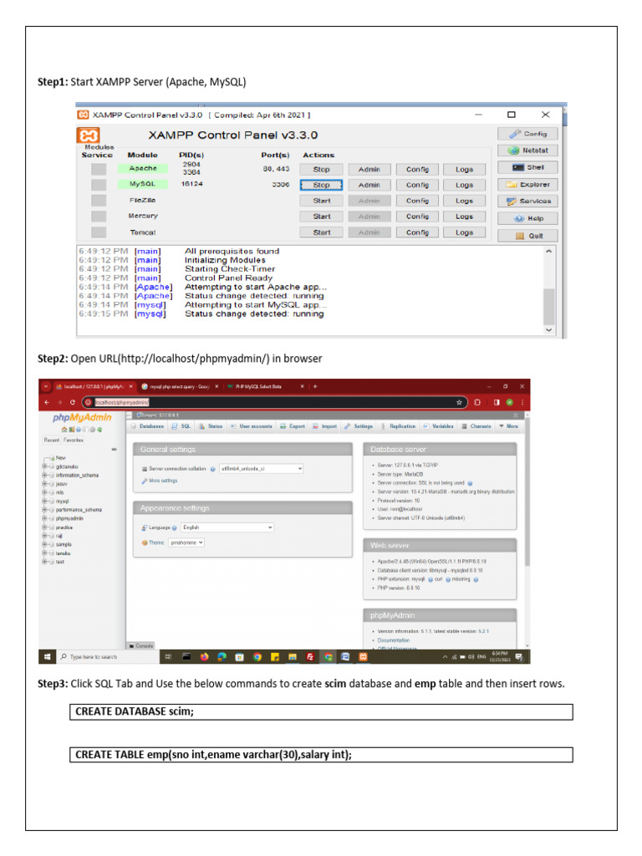Toggle the FileZilla service checkbox
Screen dimensions: 642x856
tap(99, 201)
